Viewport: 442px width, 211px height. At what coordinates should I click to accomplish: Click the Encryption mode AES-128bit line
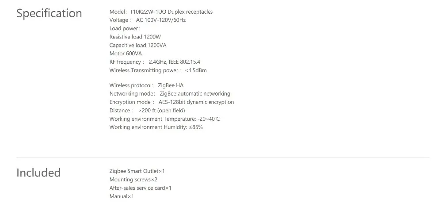171,102
